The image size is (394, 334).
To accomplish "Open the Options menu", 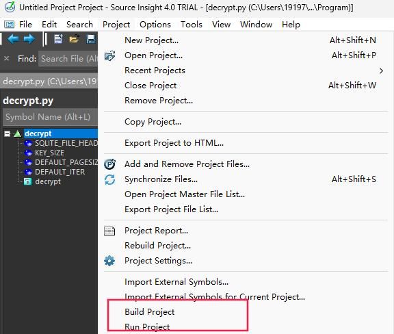I will pyautogui.click(x=155, y=25).
